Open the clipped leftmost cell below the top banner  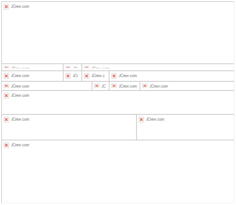(x=32, y=68)
